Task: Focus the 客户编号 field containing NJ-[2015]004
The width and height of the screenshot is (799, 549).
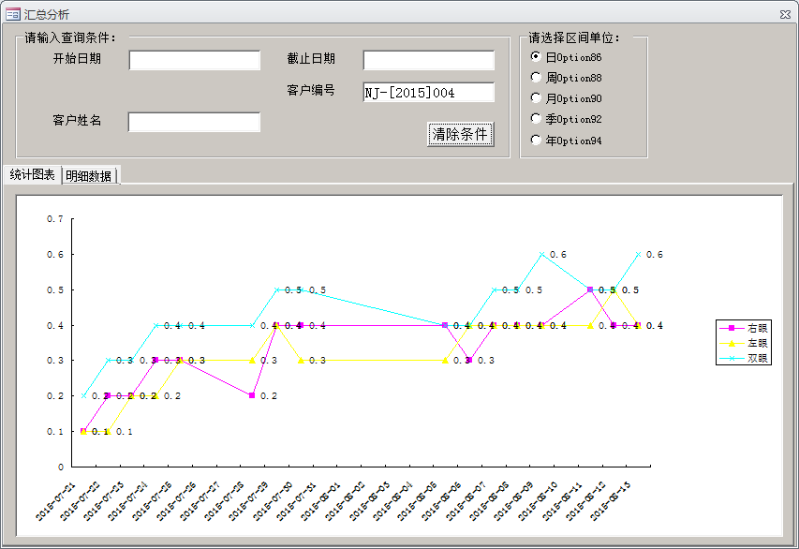Action: coord(428,92)
